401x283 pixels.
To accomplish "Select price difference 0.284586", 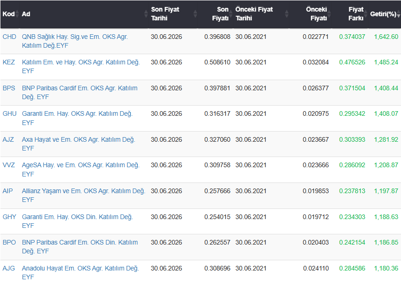I will (352, 268).
